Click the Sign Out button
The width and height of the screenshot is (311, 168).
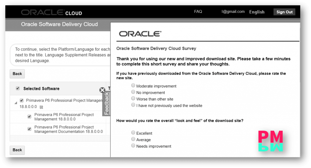pyautogui.click(x=284, y=12)
